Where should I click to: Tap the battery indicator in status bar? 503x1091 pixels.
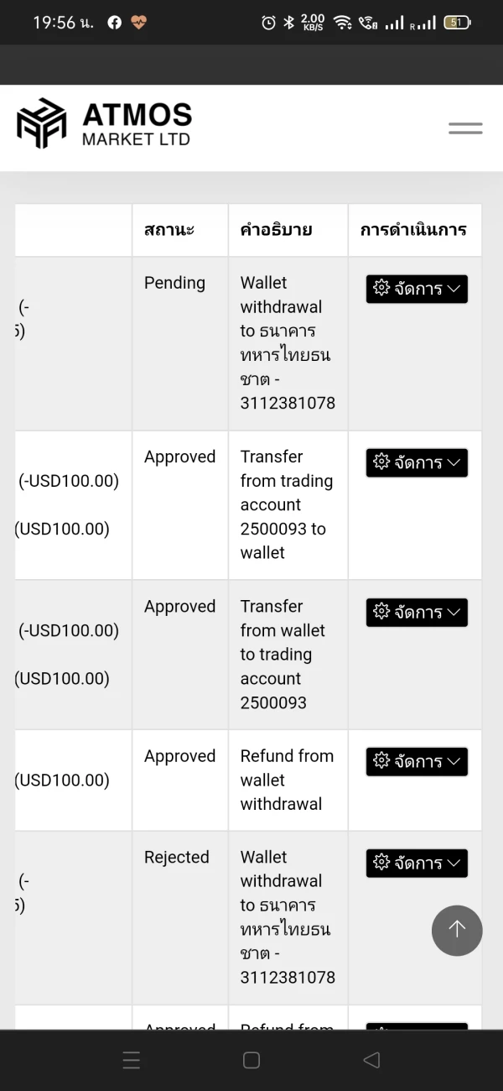coord(457,23)
